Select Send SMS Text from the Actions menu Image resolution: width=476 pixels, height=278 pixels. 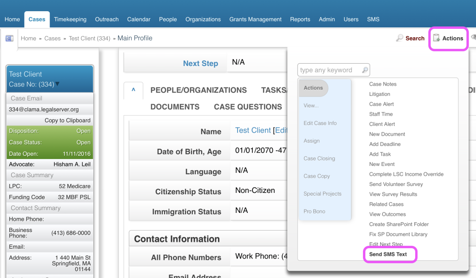tap(390, 254)
